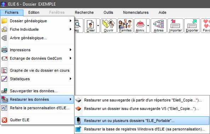Click the grey drive icon for Restaurer une sauvegarde
Image resolution: width=210 pixels, height=134 pixels.
[x=78, y=100]
